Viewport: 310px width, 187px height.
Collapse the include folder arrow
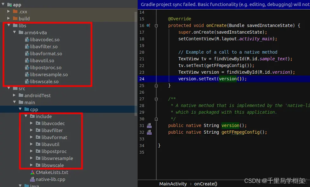(x=26, y=116)
